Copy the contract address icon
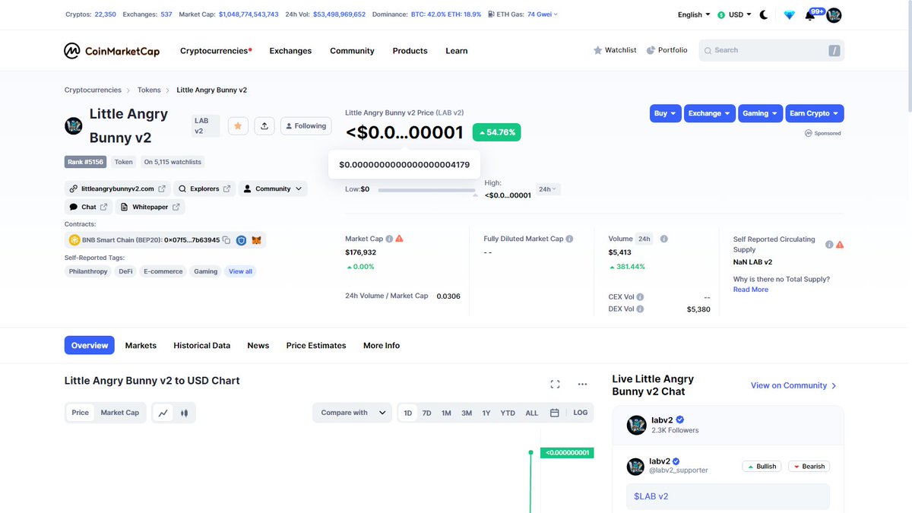 [226, 240]
